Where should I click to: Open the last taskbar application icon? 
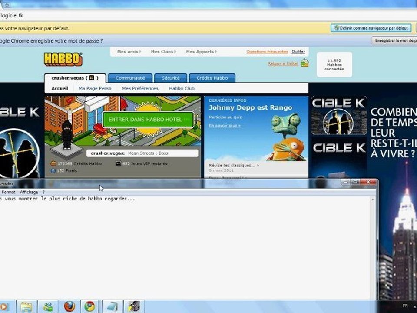click(x=134, y=306)
